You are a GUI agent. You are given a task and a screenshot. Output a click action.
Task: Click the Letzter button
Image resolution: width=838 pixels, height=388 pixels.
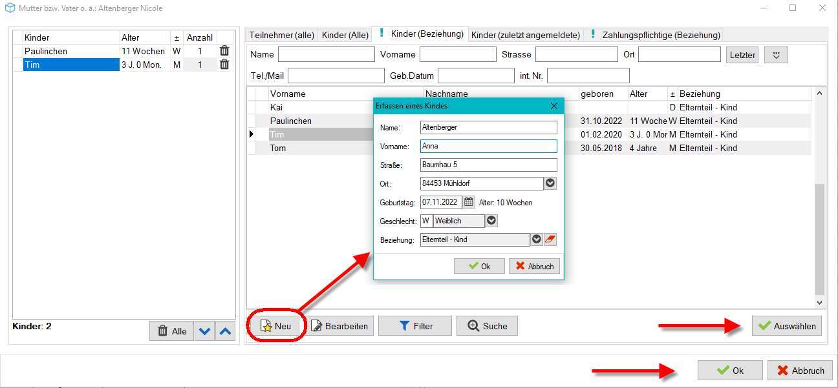click(742, 55)
